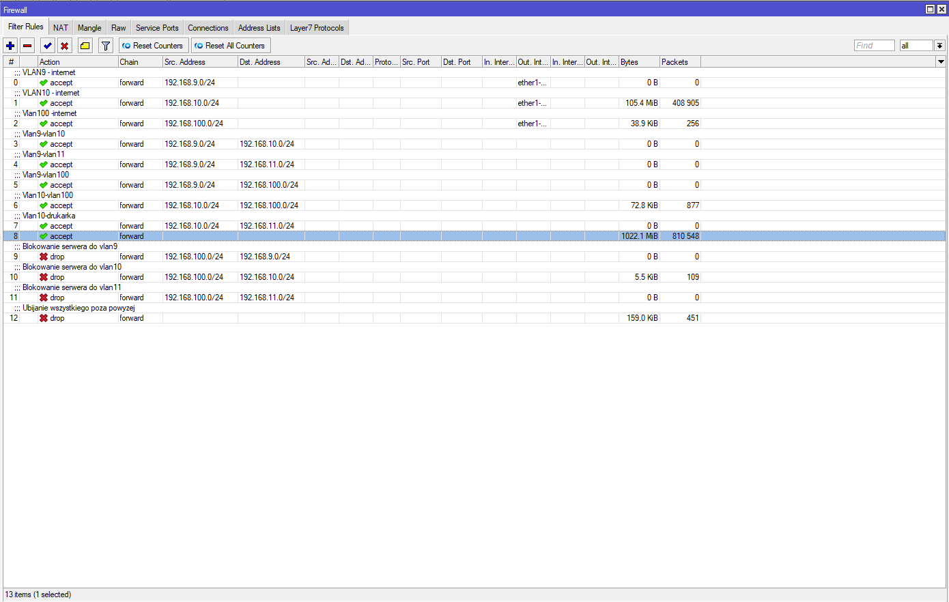Click the red drop icon of rule 10
The width and height of the screenshot is (949, 602).
44,277
